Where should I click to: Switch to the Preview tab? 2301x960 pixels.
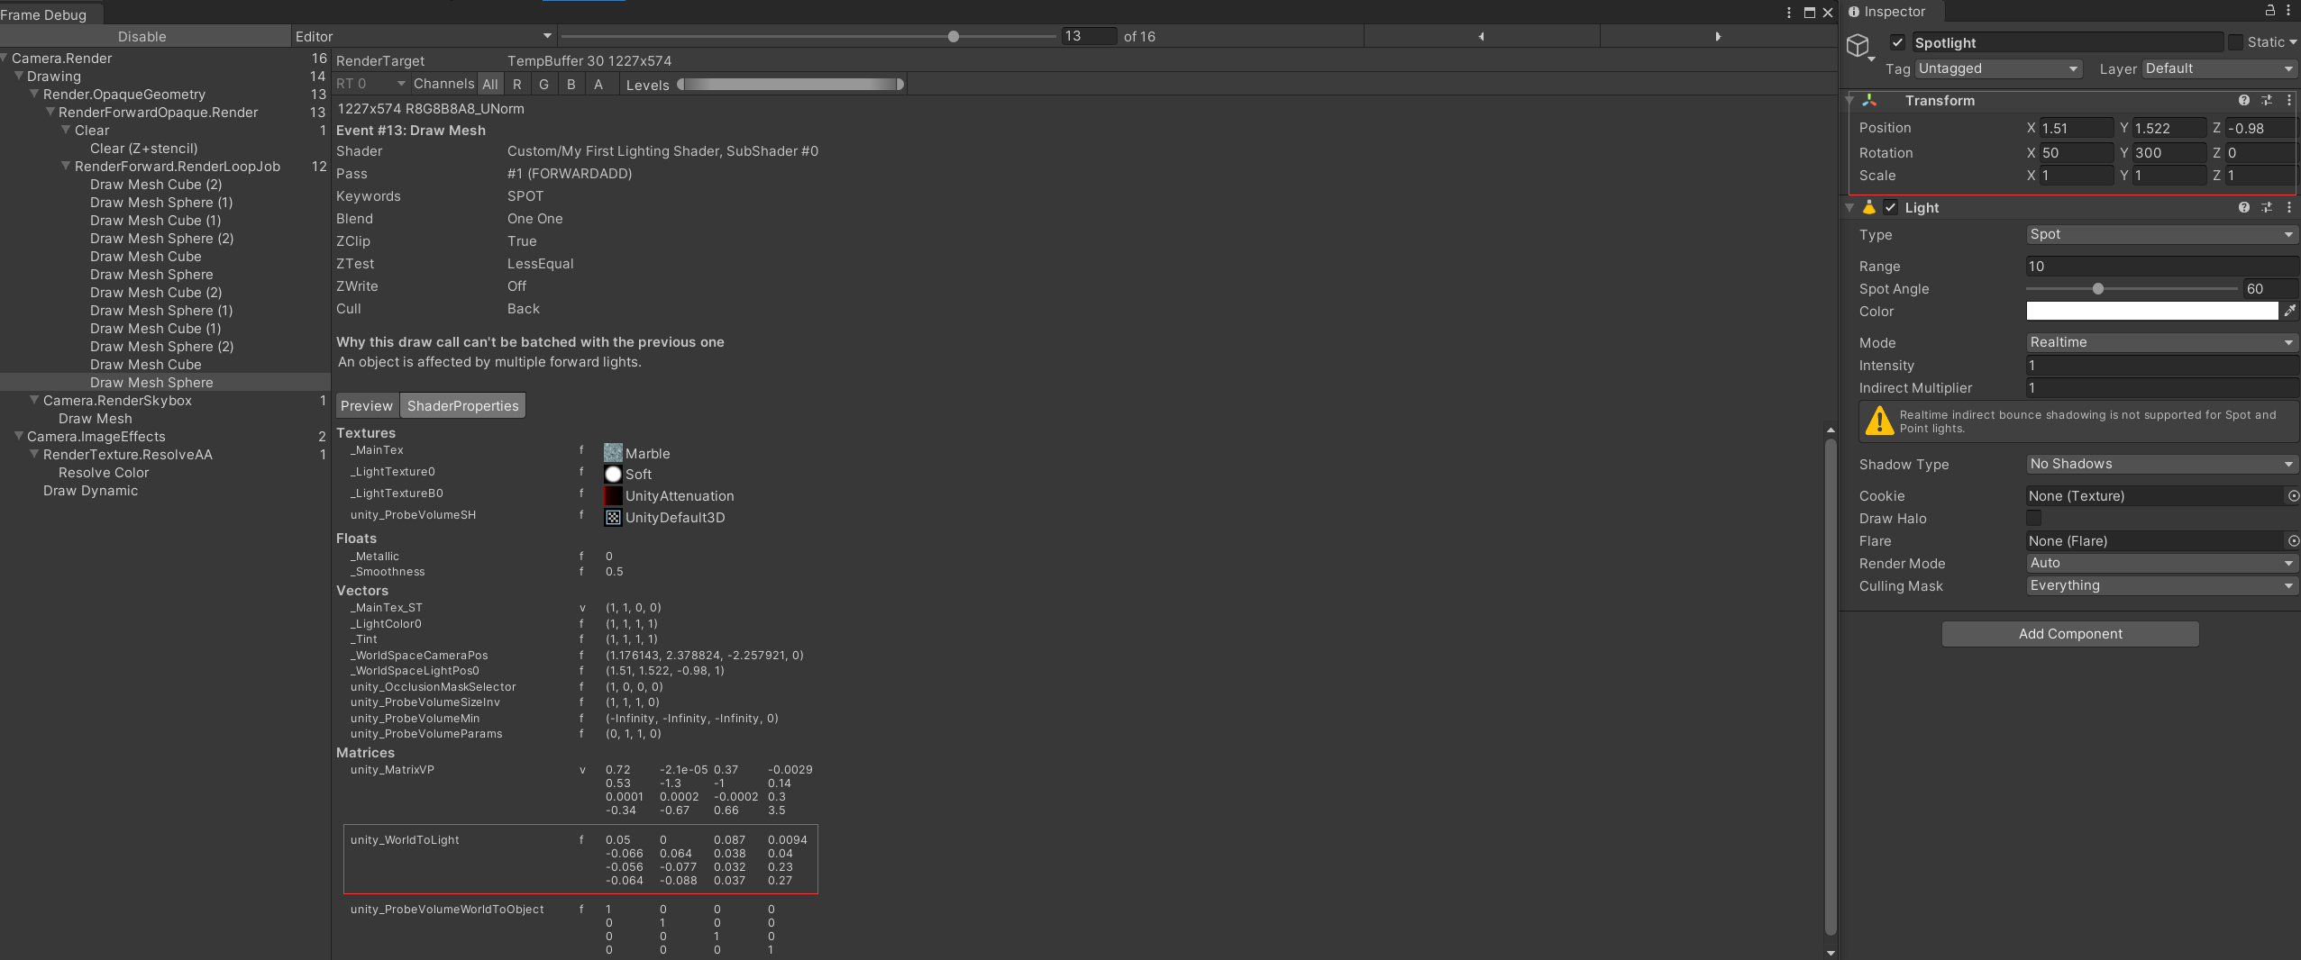pyautogui.click(x=367, y=406)
